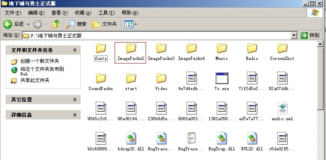The image size is (326, 160).
Task: Expand the 其它位置 panel
Action: pos(75,100)
